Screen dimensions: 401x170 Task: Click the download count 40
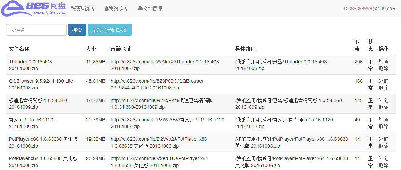pos(357,120)
